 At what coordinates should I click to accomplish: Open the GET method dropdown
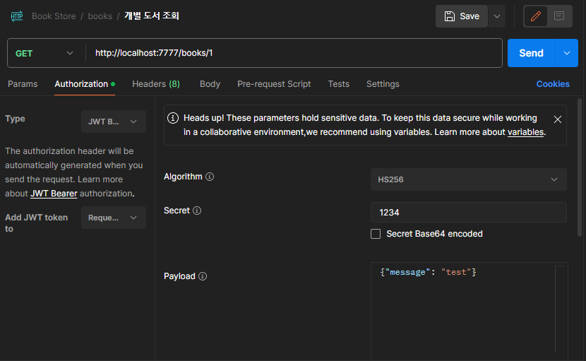click(x=44, y=53)
